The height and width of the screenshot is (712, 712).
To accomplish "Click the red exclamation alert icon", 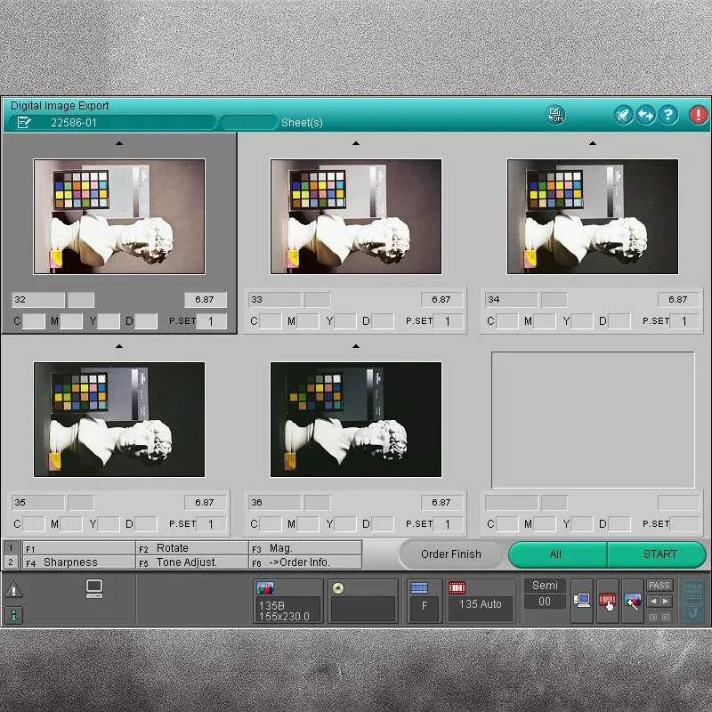I will point(698,115).
